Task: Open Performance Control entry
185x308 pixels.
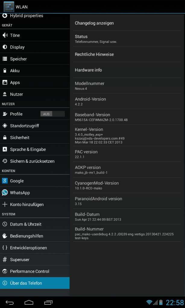Action: [35, 271]
